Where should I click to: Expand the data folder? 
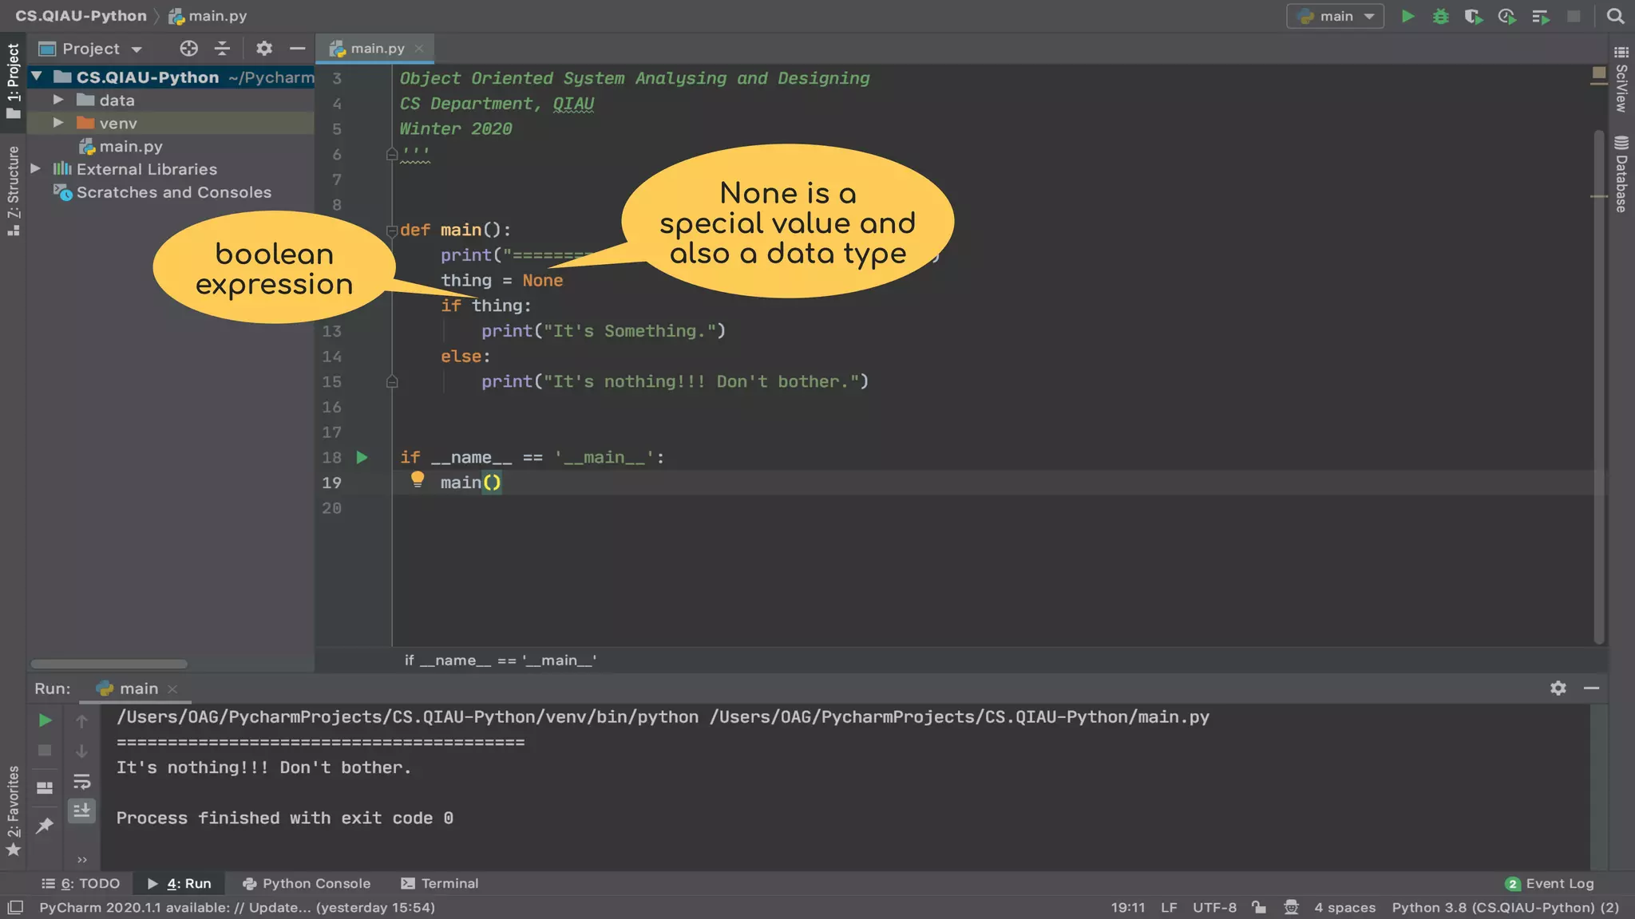point(58,100)
